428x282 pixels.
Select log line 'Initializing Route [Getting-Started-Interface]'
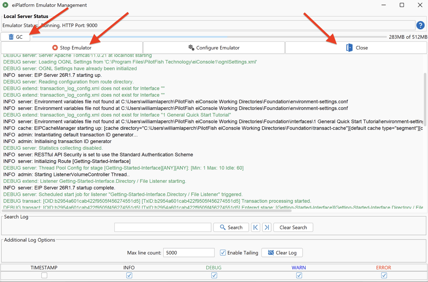point(67,161)
